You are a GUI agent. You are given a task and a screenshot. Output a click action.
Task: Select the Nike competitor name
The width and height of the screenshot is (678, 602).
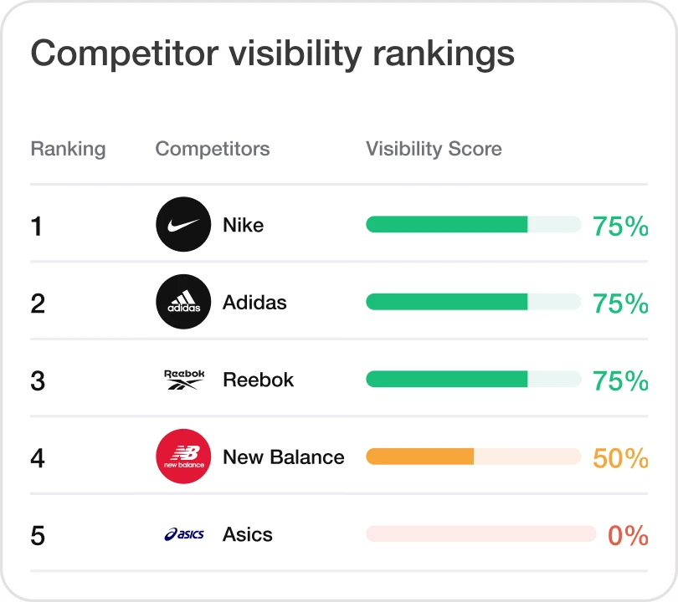(243, 225)
